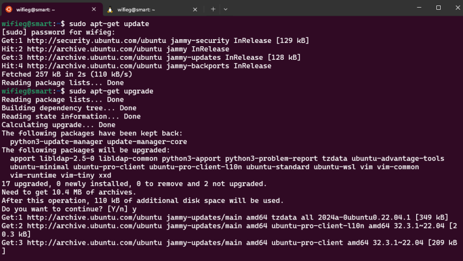Image resolution: width=463 pixels, height=261 pixels.
Task: Click the Linux penguin icon on second tab
Action: (x=110, y=9)
